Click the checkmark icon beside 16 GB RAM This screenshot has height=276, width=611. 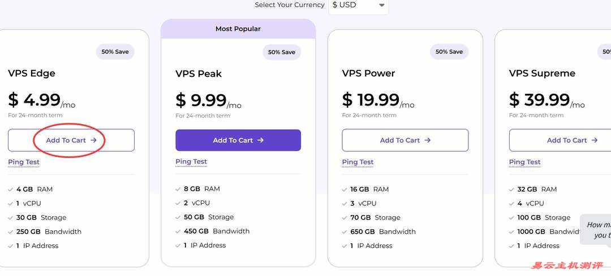pyautogui.click(x=345, y=190)
